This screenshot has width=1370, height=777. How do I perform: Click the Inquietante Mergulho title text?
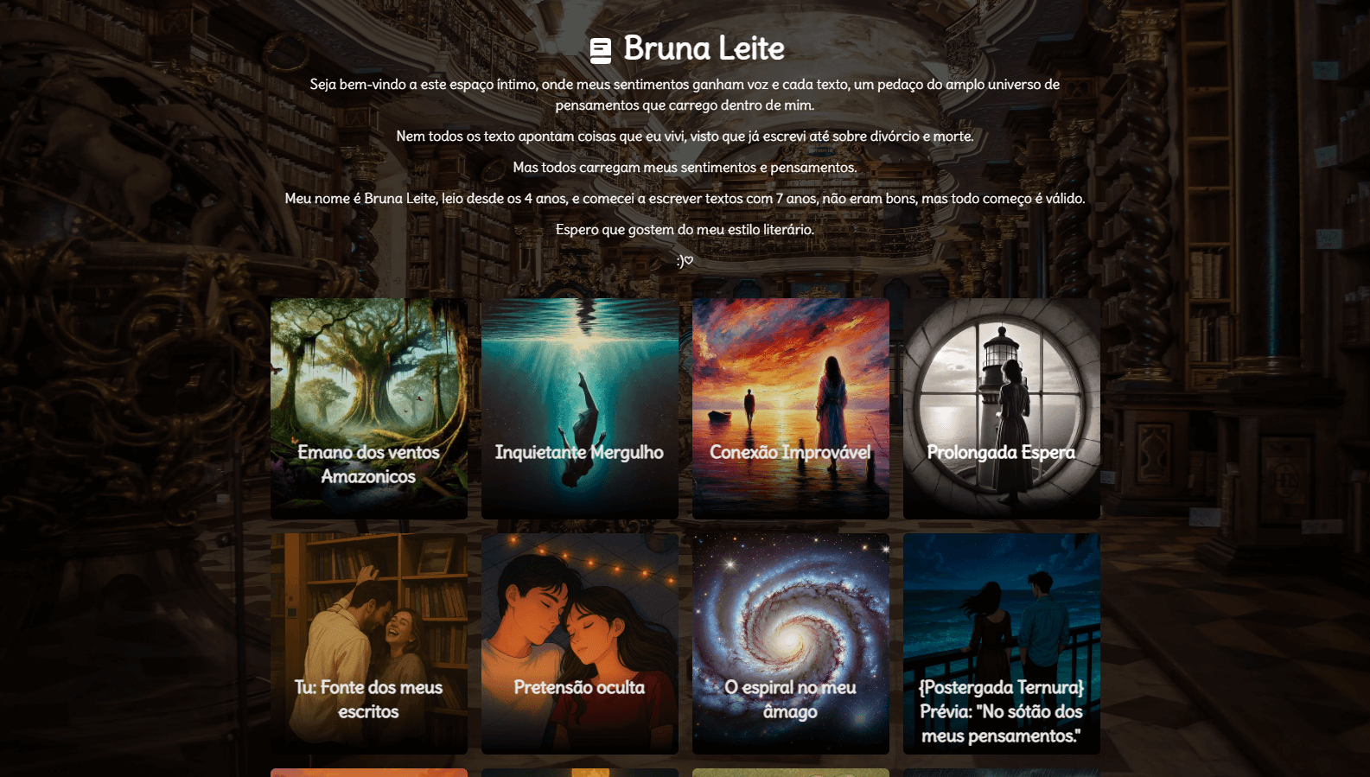[x=579, y=453]
